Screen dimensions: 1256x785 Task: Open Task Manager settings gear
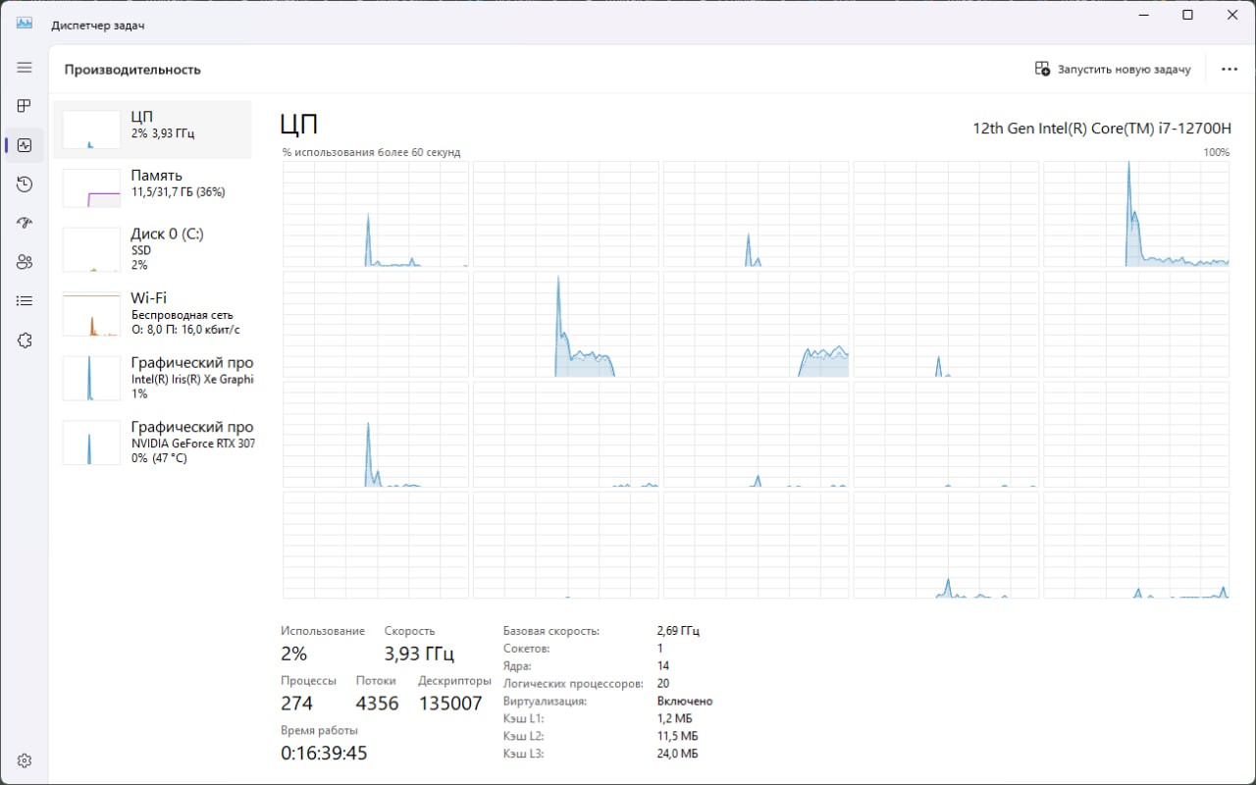click(x=25, y=760)
